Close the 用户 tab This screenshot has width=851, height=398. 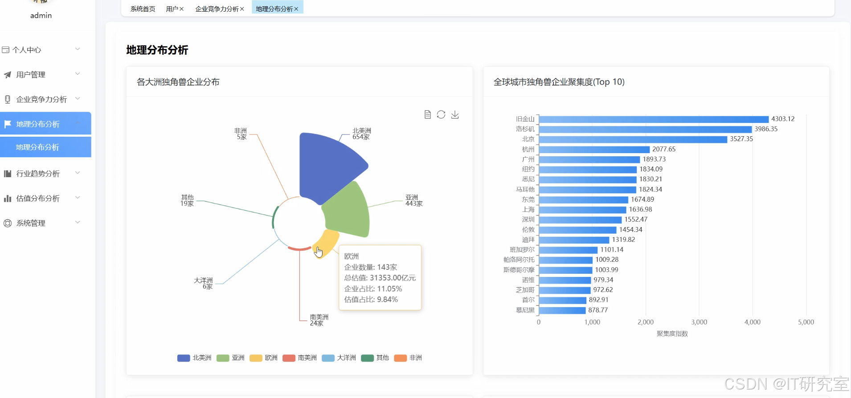181,9
